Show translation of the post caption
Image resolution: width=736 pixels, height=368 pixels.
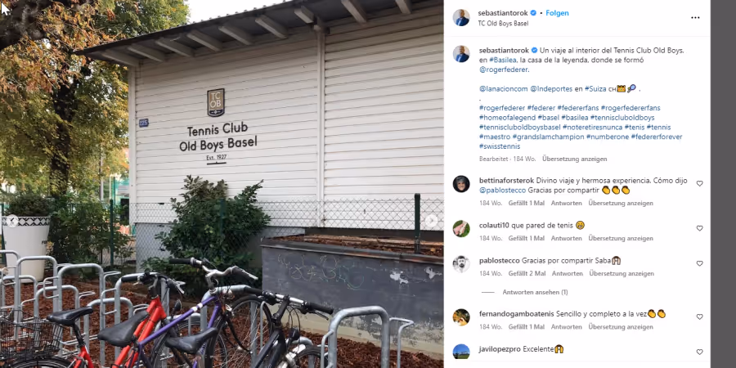[574, 159]
